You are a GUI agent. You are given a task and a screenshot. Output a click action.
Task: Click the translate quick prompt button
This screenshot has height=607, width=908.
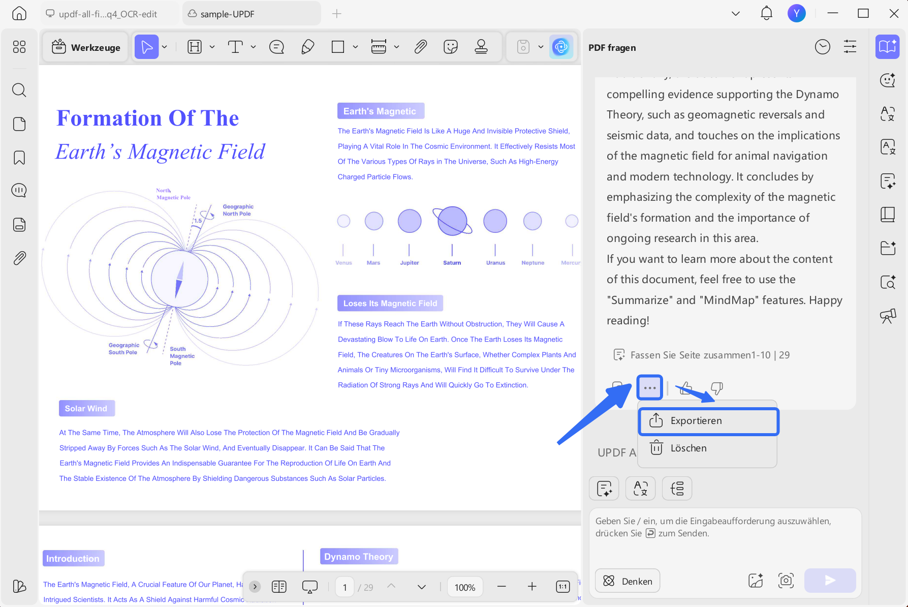pos(640,489)
